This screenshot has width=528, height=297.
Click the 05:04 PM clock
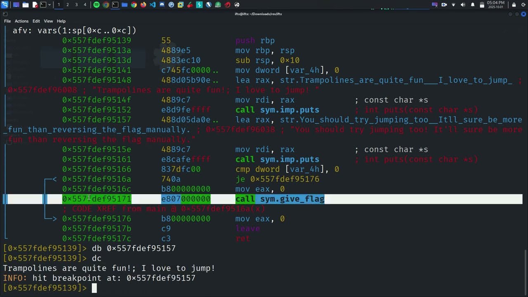pos(496,5)
